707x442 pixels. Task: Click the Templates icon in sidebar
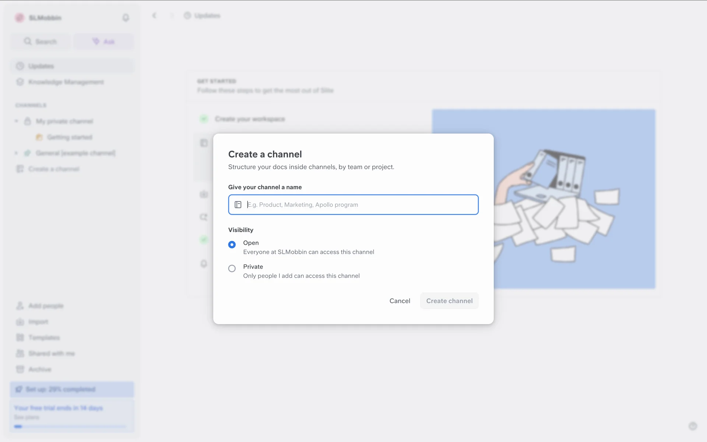click(20, 337)
